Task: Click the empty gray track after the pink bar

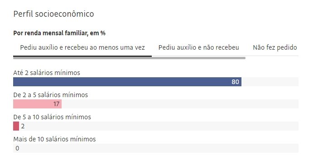Action: 180,104
